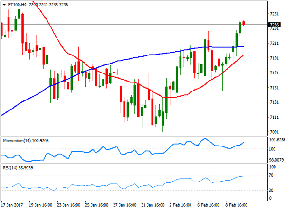Click the 23 Jan 16:00 time label
The height and width of the screenshot is (210, 285).
tap(68, 205)
